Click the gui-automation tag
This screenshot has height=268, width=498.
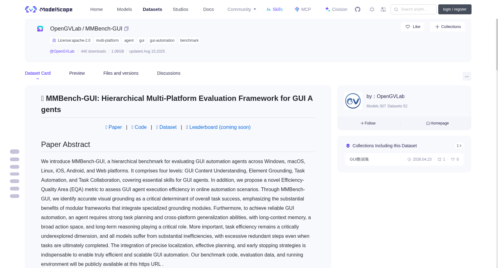162,40
